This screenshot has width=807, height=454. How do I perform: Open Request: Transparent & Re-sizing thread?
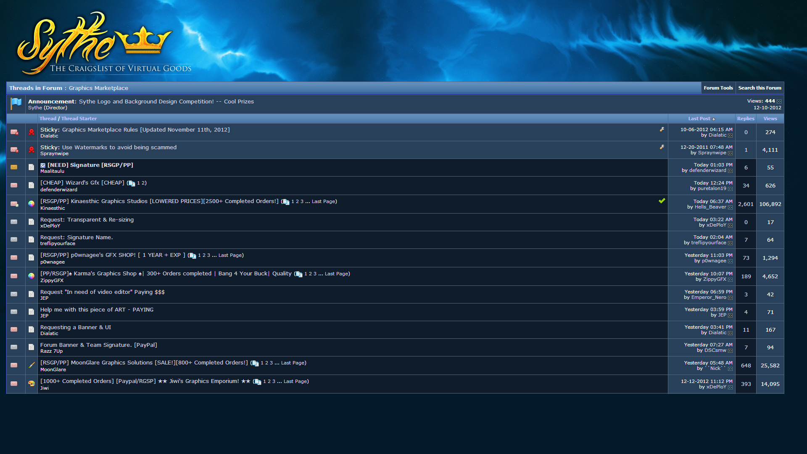click(87, 219)
